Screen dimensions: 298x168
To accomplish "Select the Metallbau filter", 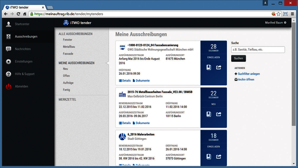I will pos(69,46).
